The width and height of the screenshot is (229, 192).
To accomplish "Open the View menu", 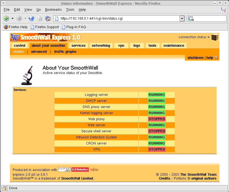I will (x=28, y=10).
